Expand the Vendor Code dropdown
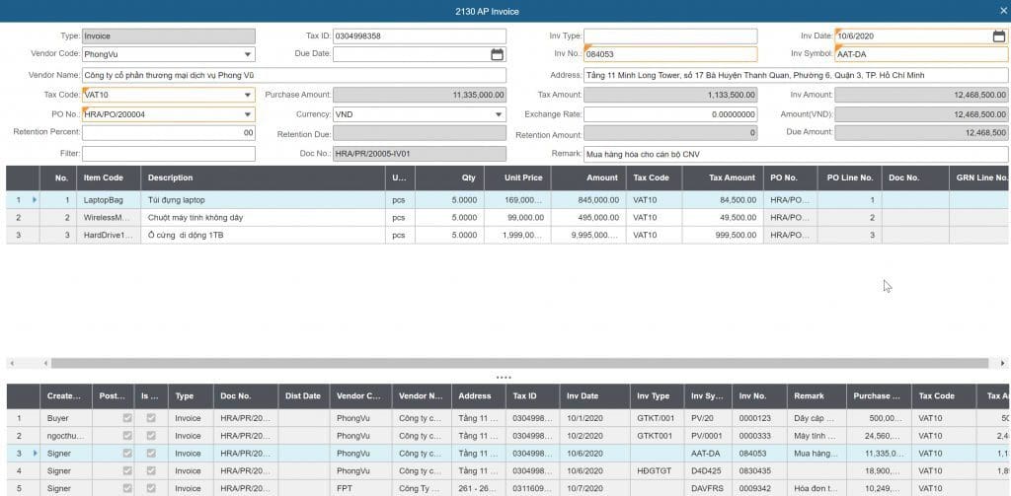 coord(247,55)
